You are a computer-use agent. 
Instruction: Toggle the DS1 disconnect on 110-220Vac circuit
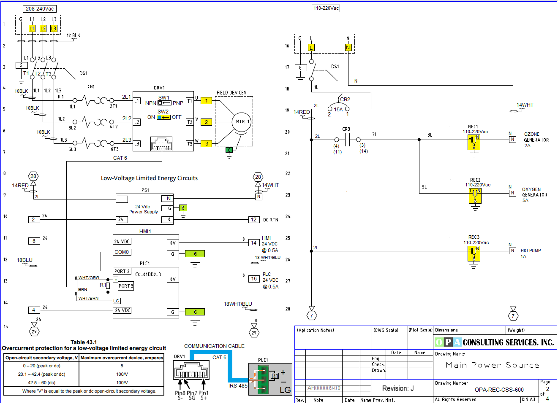[313, 72]
